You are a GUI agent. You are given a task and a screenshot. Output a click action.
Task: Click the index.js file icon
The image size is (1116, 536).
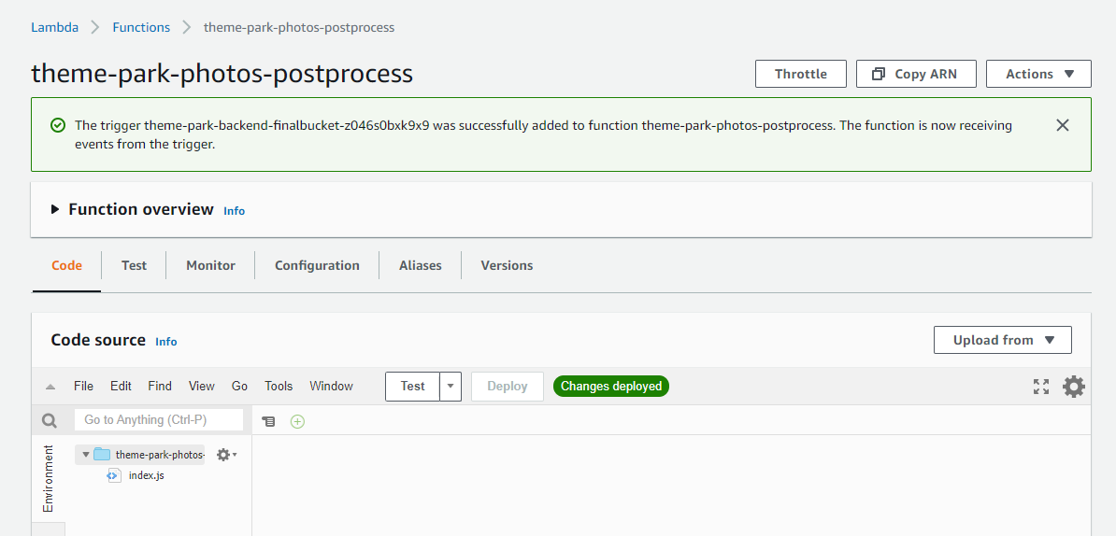(114, 475)
